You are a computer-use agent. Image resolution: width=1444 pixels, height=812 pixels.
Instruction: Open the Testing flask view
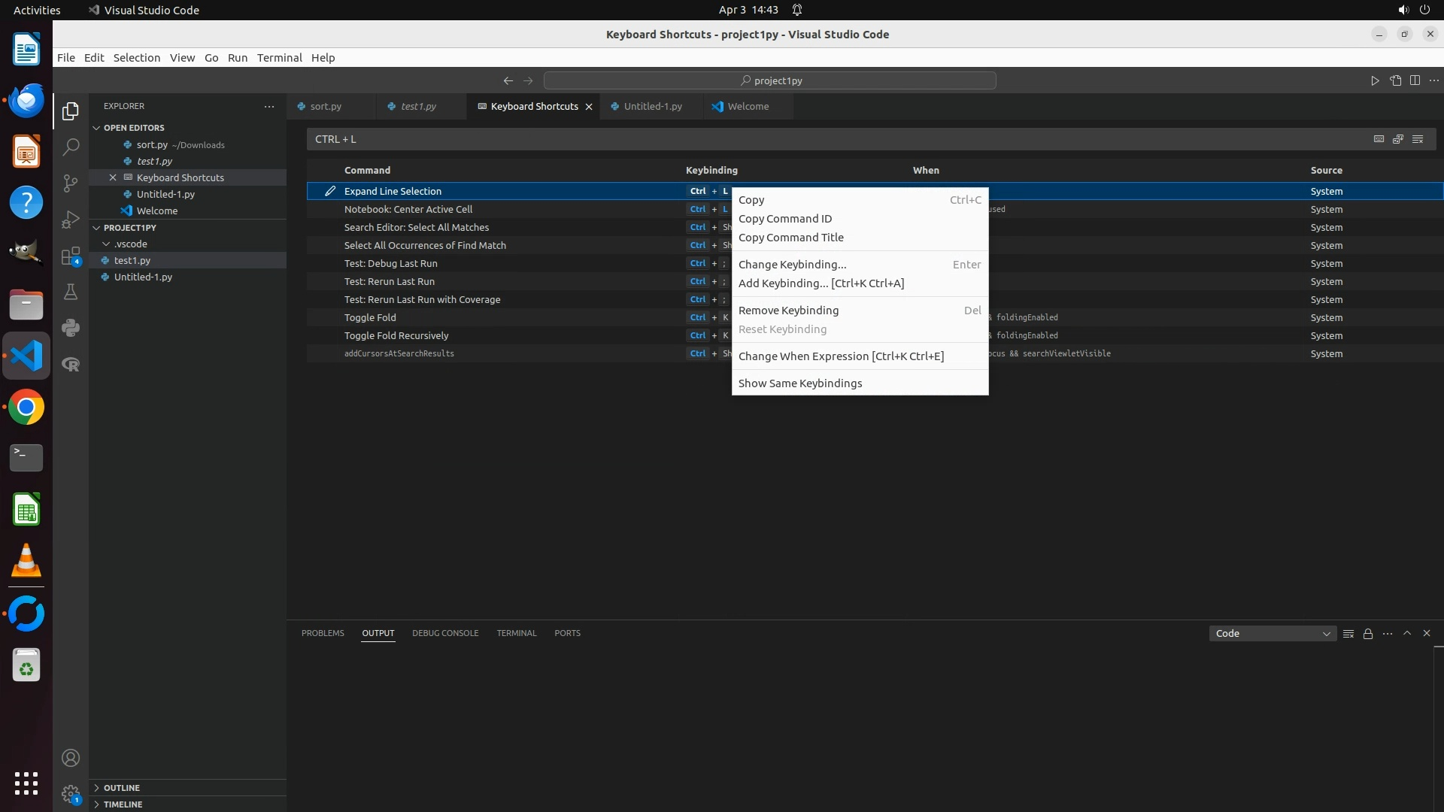71,292
